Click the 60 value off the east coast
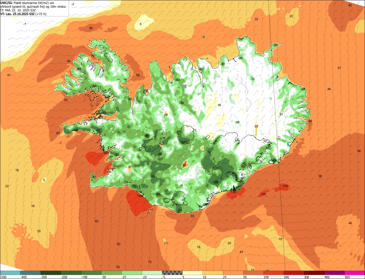Viewport: 365px width, 279px height. tap(310, 121)
